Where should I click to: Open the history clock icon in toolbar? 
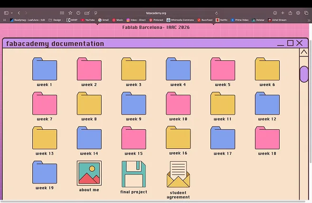[78, 13]
